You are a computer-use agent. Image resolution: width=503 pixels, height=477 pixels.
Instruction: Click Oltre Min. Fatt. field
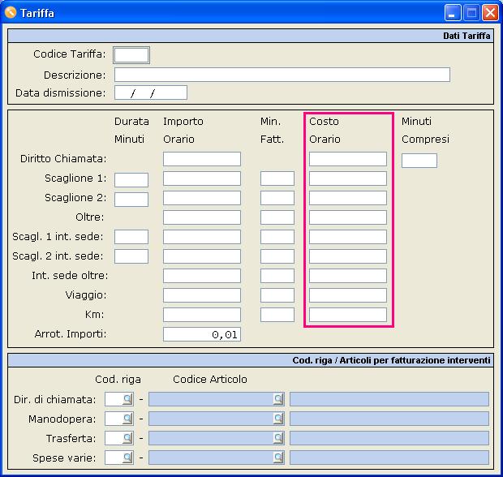click(277, 217)
